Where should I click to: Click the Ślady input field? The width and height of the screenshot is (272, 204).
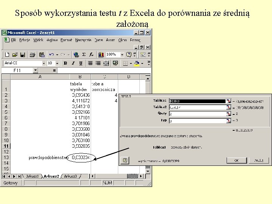[x=198, y=114]
